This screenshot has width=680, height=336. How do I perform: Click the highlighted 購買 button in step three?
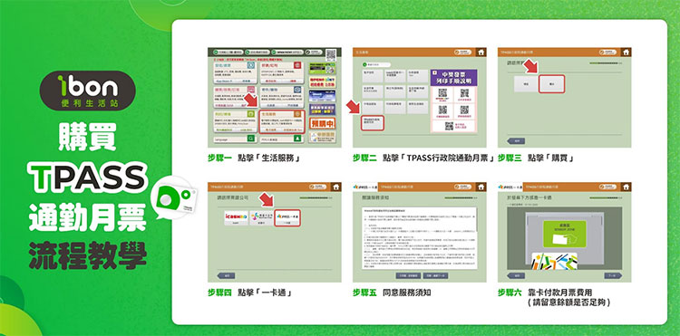pos(551,83)
